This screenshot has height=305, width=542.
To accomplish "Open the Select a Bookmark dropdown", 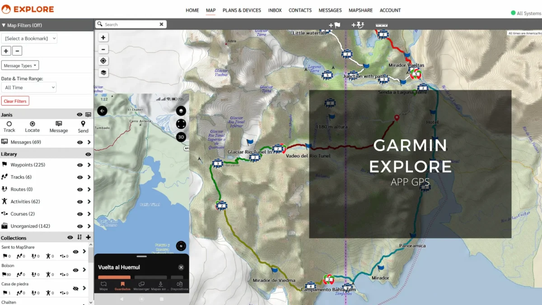I will (x=29, y=38).
